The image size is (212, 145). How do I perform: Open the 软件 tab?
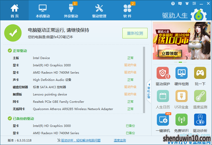click(x=127, y=11)
